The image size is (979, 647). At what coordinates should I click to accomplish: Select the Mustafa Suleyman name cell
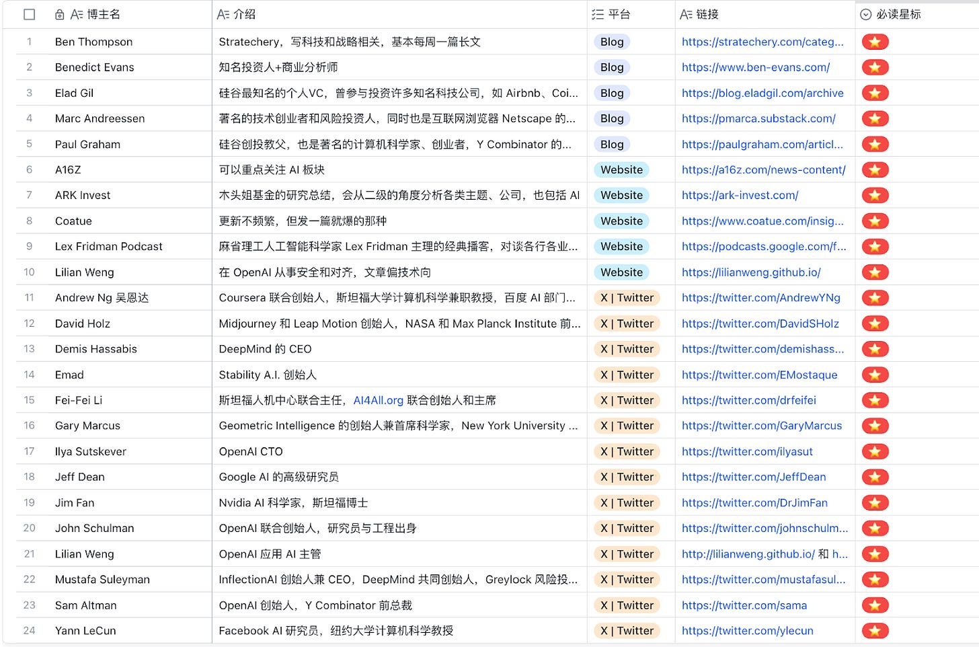click(129, 579)
